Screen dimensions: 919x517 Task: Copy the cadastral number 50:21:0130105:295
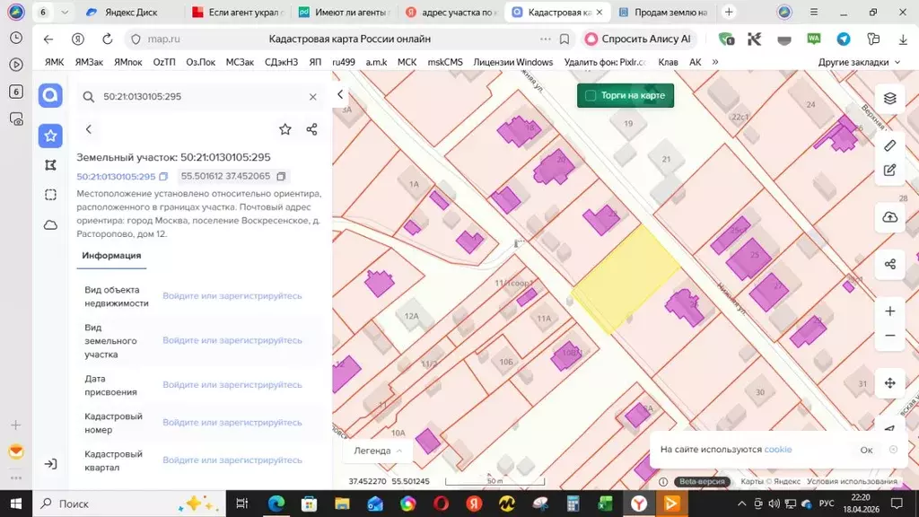[163, 177]
